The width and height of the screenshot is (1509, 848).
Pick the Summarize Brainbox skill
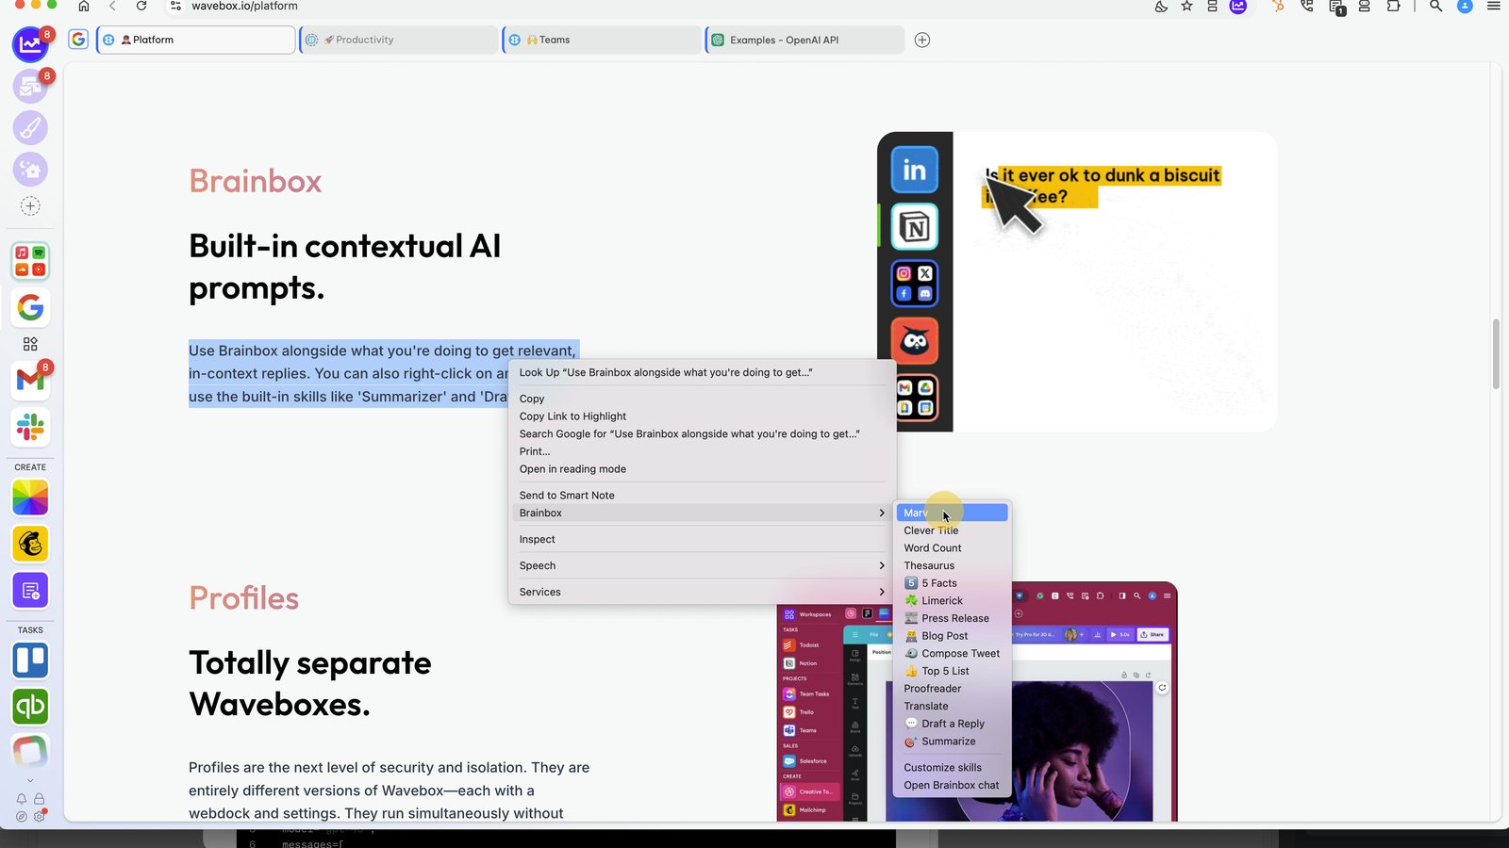(x=952, y=742)
